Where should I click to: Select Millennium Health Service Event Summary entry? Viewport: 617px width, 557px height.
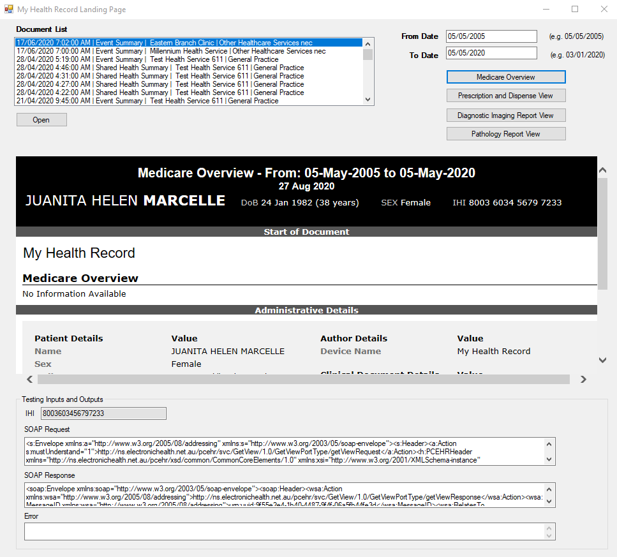pos(188,51)
